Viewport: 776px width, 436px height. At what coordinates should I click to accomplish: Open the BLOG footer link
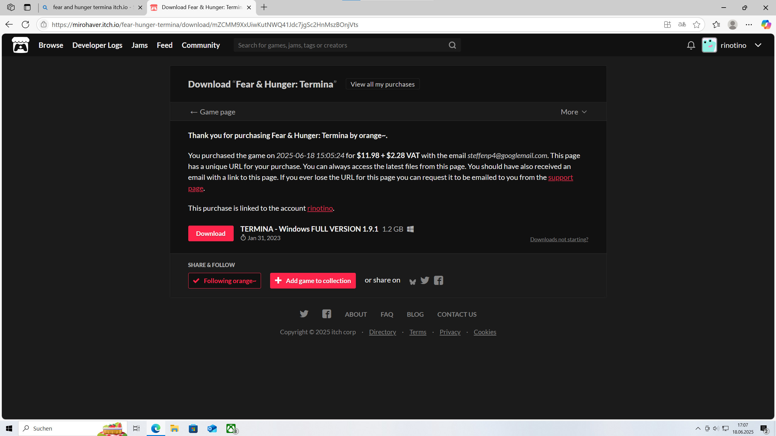click(415, 314)
